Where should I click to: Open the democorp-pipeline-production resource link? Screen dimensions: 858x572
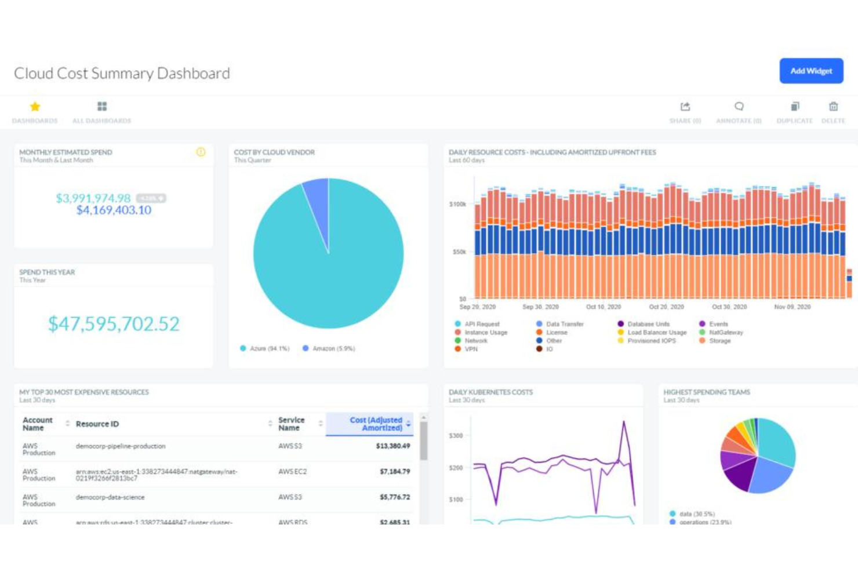click(x=120, y=446)
